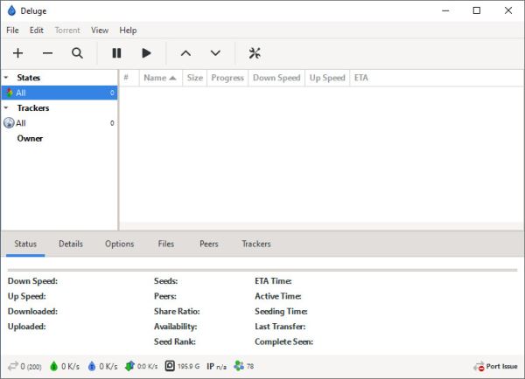
Task: Open the View menu
Action: click(100, 31)
